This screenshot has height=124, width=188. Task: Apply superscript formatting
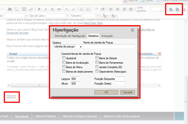[73, 9]
